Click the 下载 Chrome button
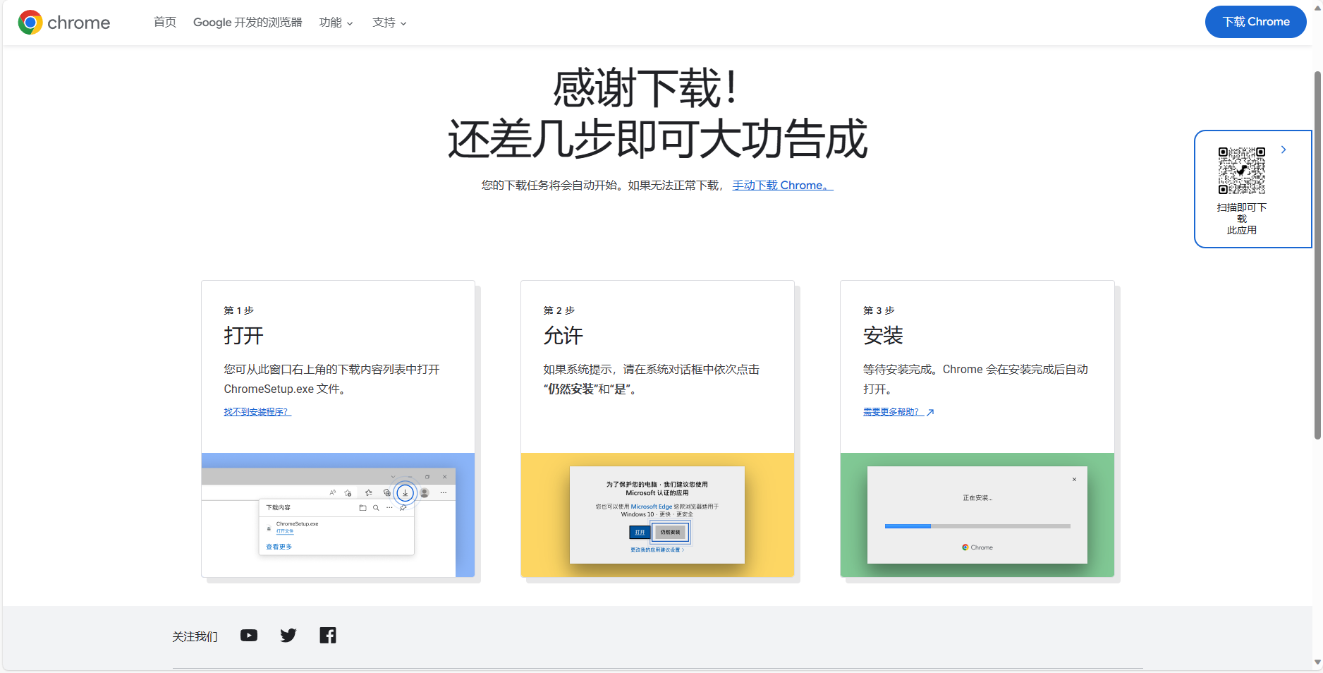1323x673 pixels. [1256, 22]
